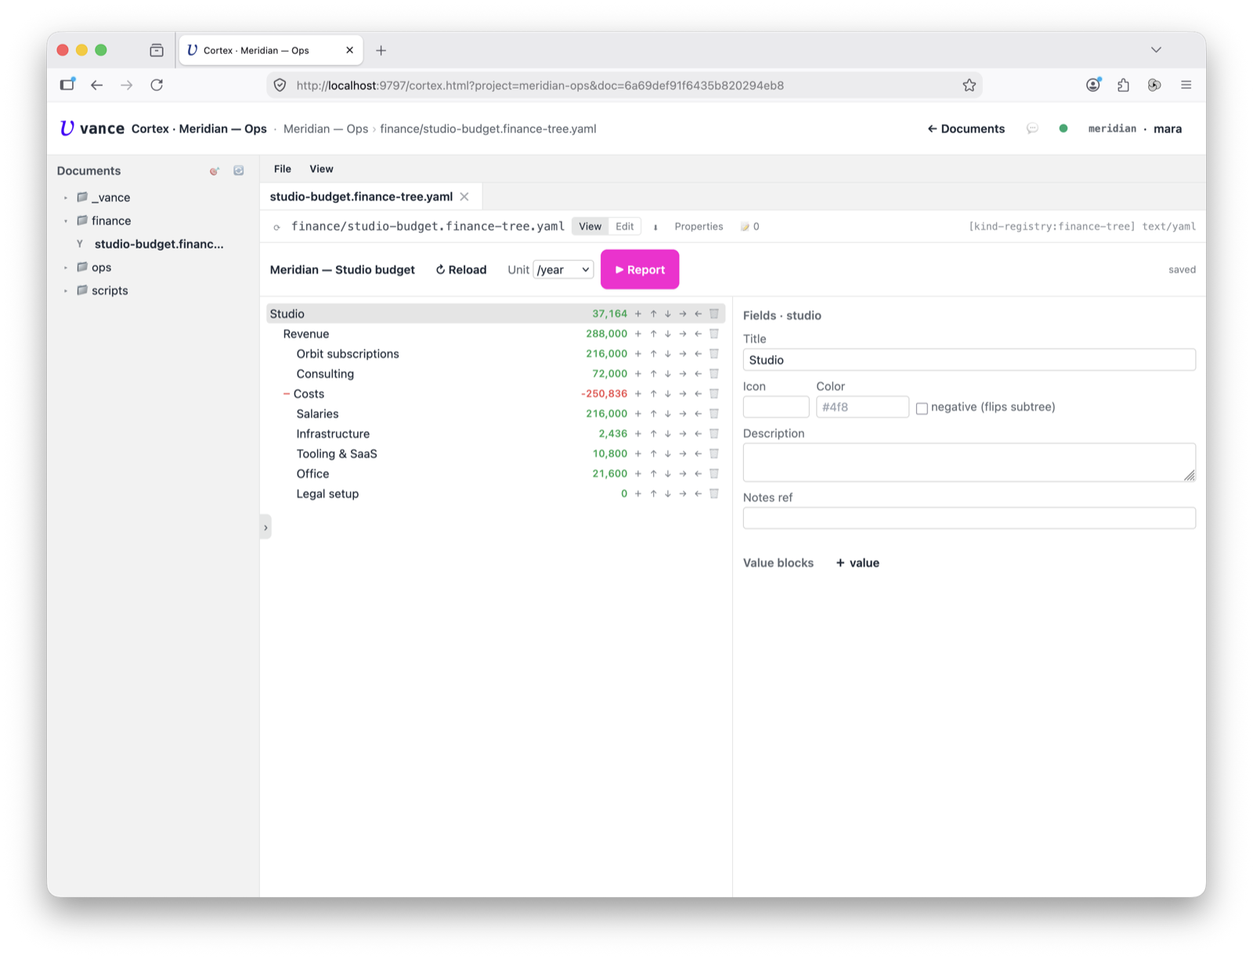The height and width of the screenshot is (959, 1253).
Task: Open the browser extensions puzzle icon
Action: click(1124, 85)
